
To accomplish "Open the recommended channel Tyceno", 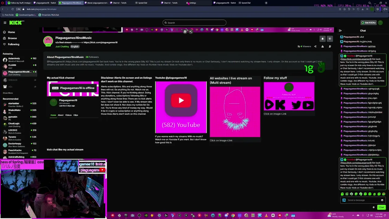I will click(19, 138).
